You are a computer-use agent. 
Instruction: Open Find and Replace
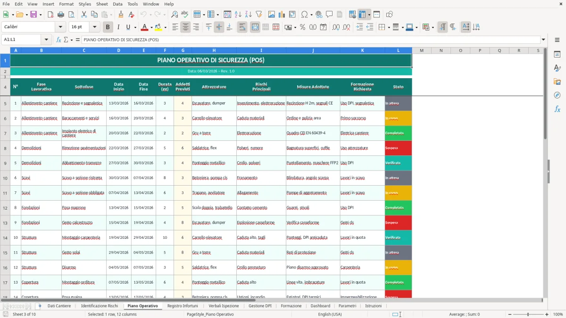[175, 15]
